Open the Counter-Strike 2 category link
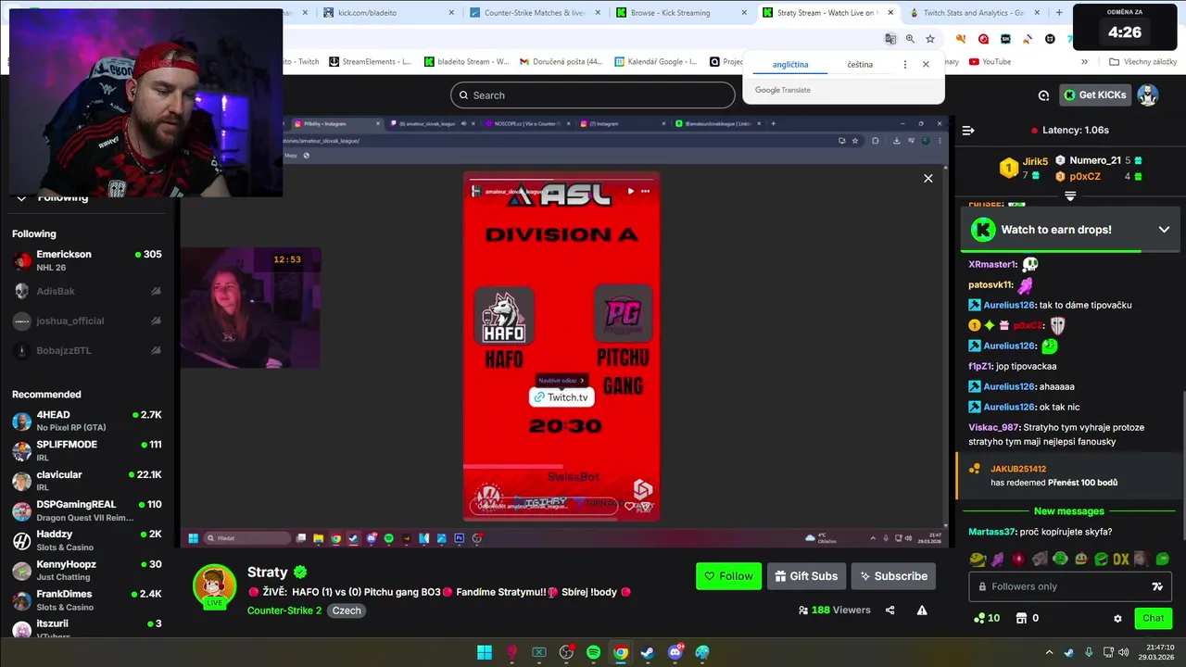This screenshot has height=667, width=1186. click(x=284, y=610)
